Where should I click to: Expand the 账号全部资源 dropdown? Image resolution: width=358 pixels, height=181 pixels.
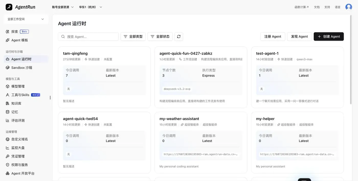point(63,7)
